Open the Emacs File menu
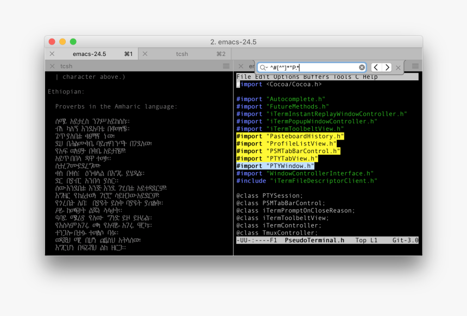The image size is (467, 316). click(x=244, y=77)
